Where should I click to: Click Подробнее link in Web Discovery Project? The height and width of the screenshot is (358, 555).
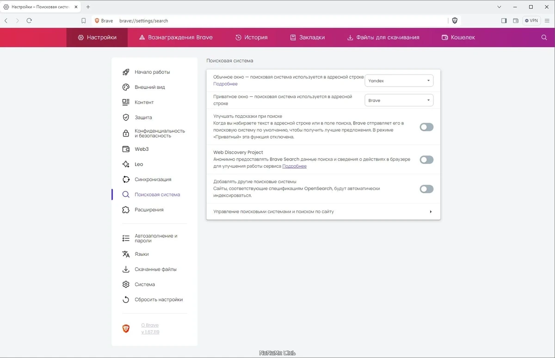[294, 166]
